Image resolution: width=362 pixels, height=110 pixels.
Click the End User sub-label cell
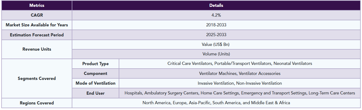pos(95,93)
